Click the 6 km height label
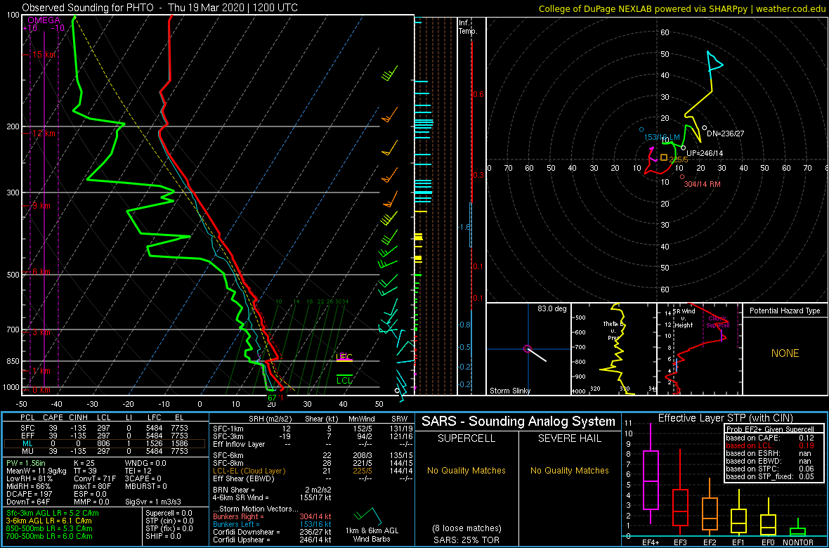829x548 pixels. 41,271
